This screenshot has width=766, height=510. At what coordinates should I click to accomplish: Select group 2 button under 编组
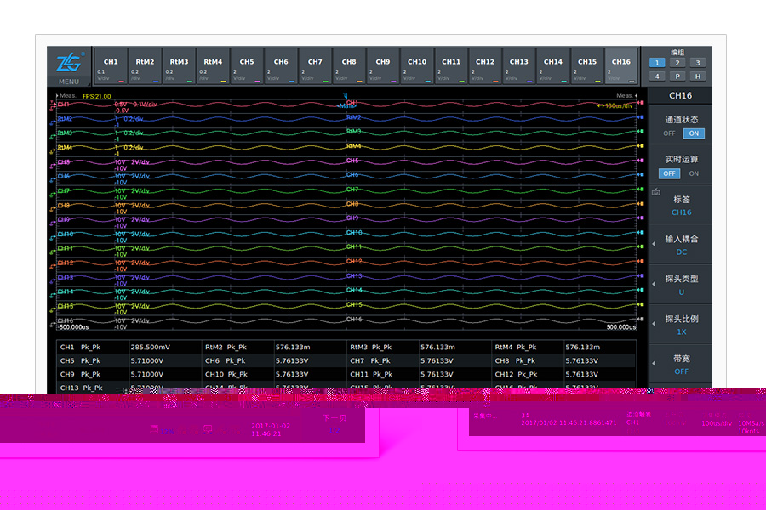677,62
